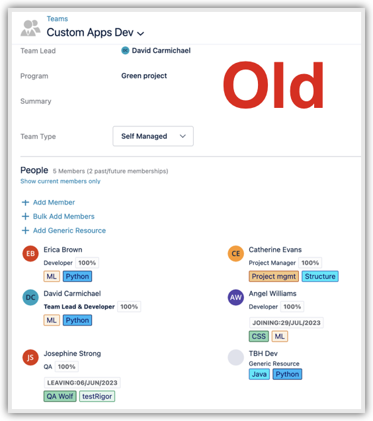The image size is (373, 421).
Task: Click Erica Brown's EB avatar
Action: click(30, 254)
